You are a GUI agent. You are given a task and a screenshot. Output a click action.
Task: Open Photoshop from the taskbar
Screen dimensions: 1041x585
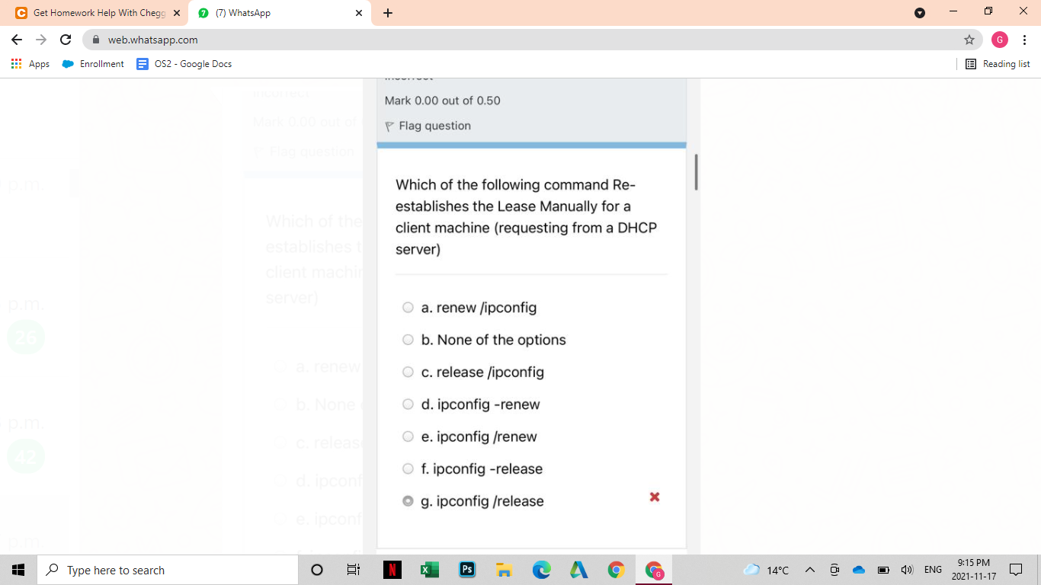pos(466,570)
